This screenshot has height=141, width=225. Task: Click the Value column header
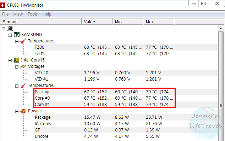pyautogui.click(x=97, y=22)
